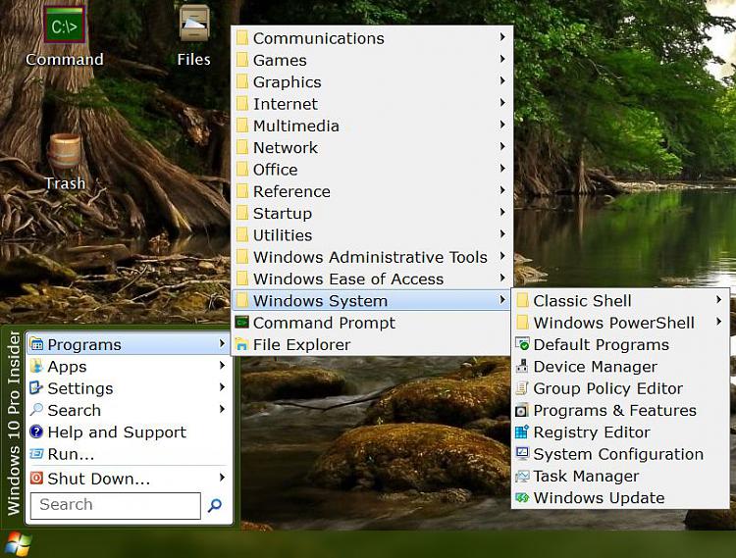This screenshot has width=736, height=558.
Task: Click the Command Prompt icon in Programs menu
Action: click(x=242, y=323)
